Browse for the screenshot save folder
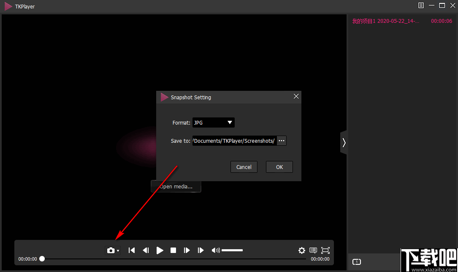The width and height of the screenshot is (458, 272). pos(282,141)
